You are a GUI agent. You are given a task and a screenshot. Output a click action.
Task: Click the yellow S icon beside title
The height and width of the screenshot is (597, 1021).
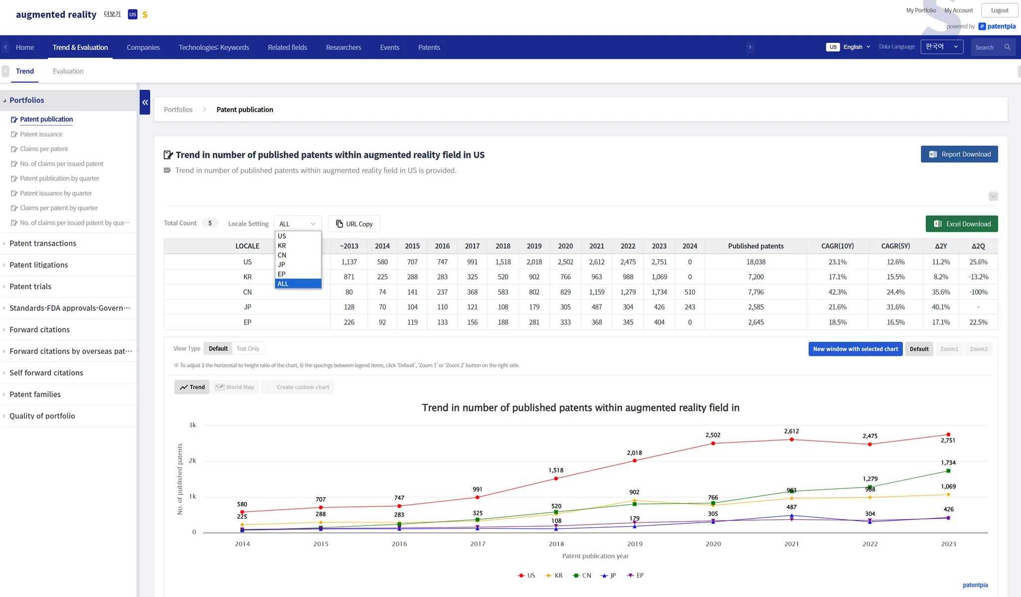[x=145, y=15]
